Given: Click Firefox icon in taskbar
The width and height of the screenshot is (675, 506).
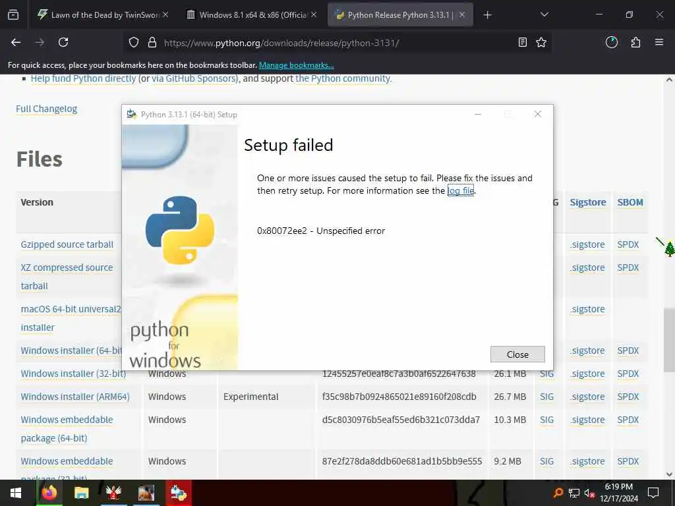Looking at the screenshot, I should [x=49, y=493].
